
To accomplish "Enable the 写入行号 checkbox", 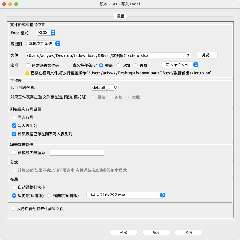I will [14, 117].
